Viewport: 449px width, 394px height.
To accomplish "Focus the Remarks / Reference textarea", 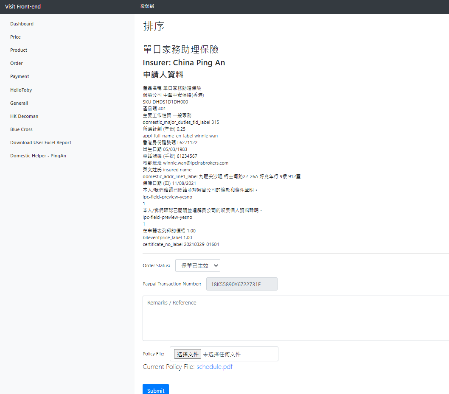I will click(296, 318).
